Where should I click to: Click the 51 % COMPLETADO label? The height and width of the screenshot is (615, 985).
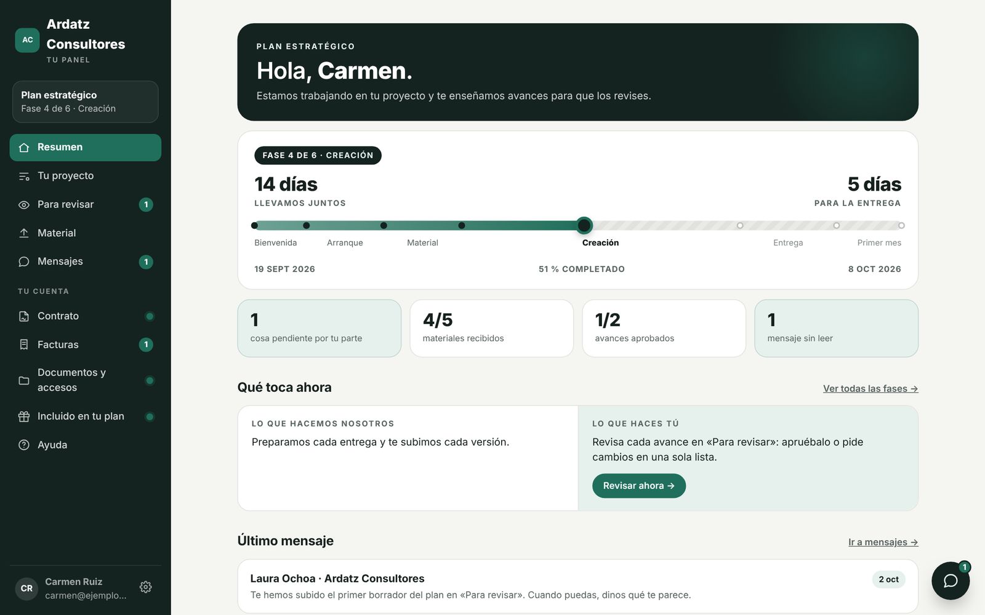[582, 269]
